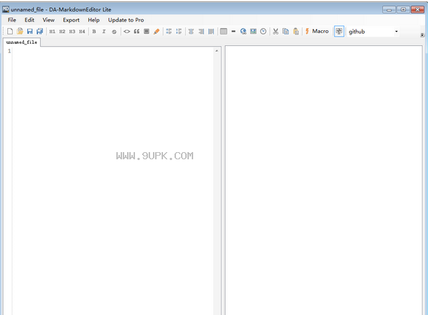The height and width of the screenshot is (315, 428).
Task: Click the Save All double-floppy icon
Action: (x=39, y=32)
